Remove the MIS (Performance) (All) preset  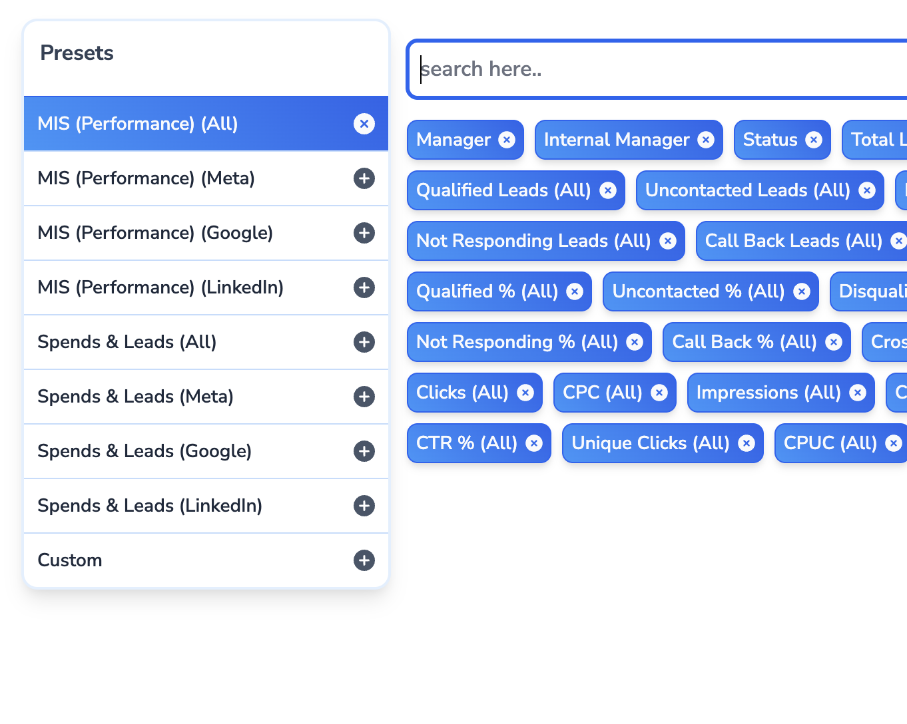coord(364,124)
